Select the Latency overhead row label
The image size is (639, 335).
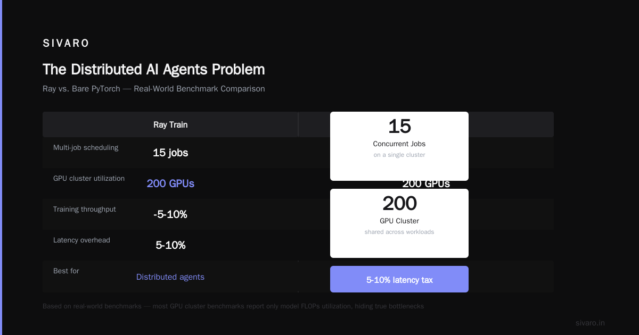pyautogui.click(x=81, y=240)
